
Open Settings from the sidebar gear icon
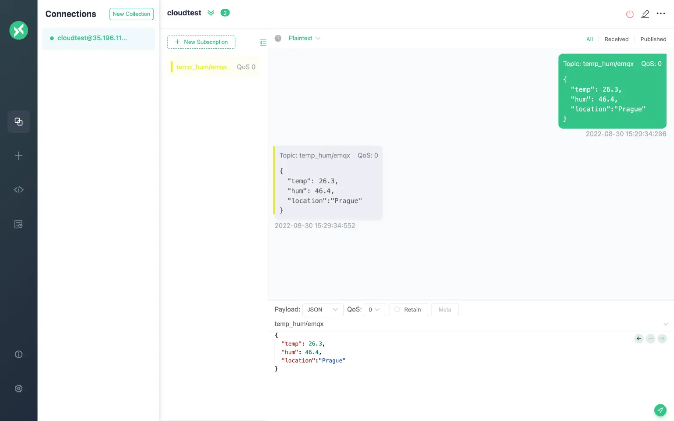[x=18, y=389]
